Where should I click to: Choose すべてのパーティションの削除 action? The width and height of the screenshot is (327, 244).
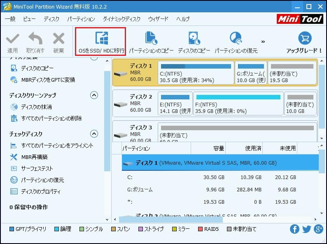[x=46, y=118]
